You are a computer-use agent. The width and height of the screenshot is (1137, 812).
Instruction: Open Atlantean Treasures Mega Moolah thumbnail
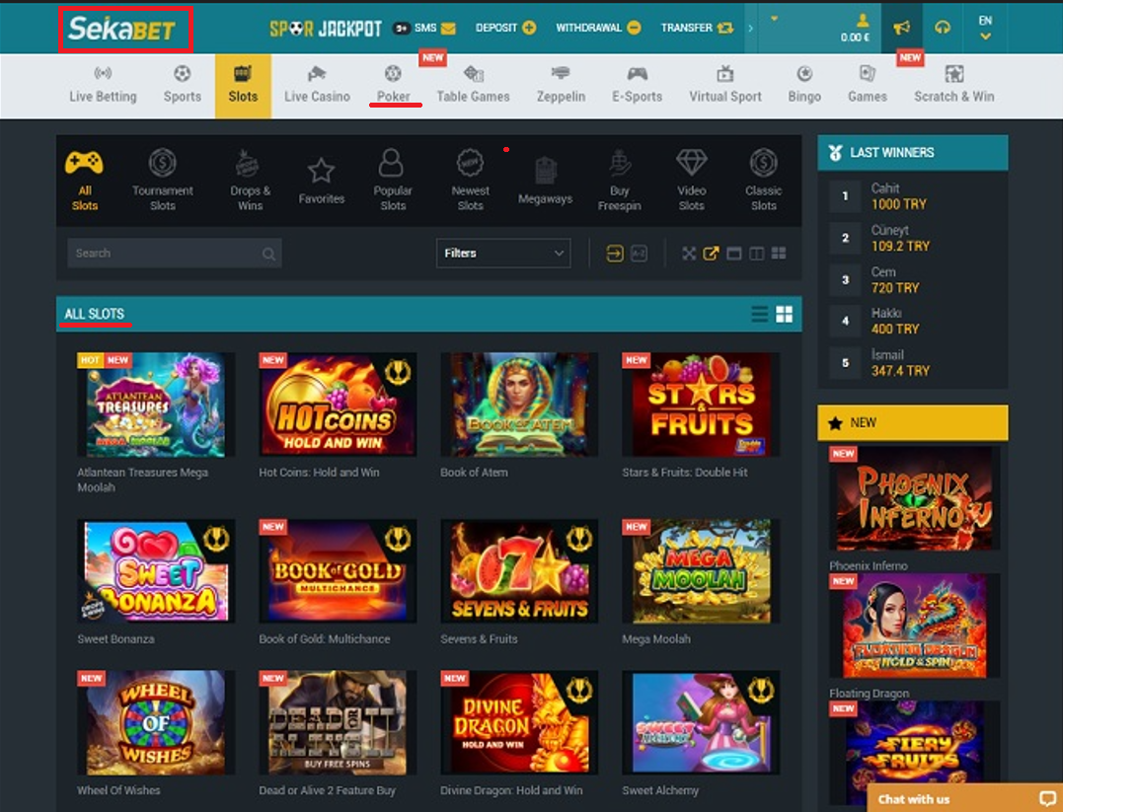click(156, 405)
